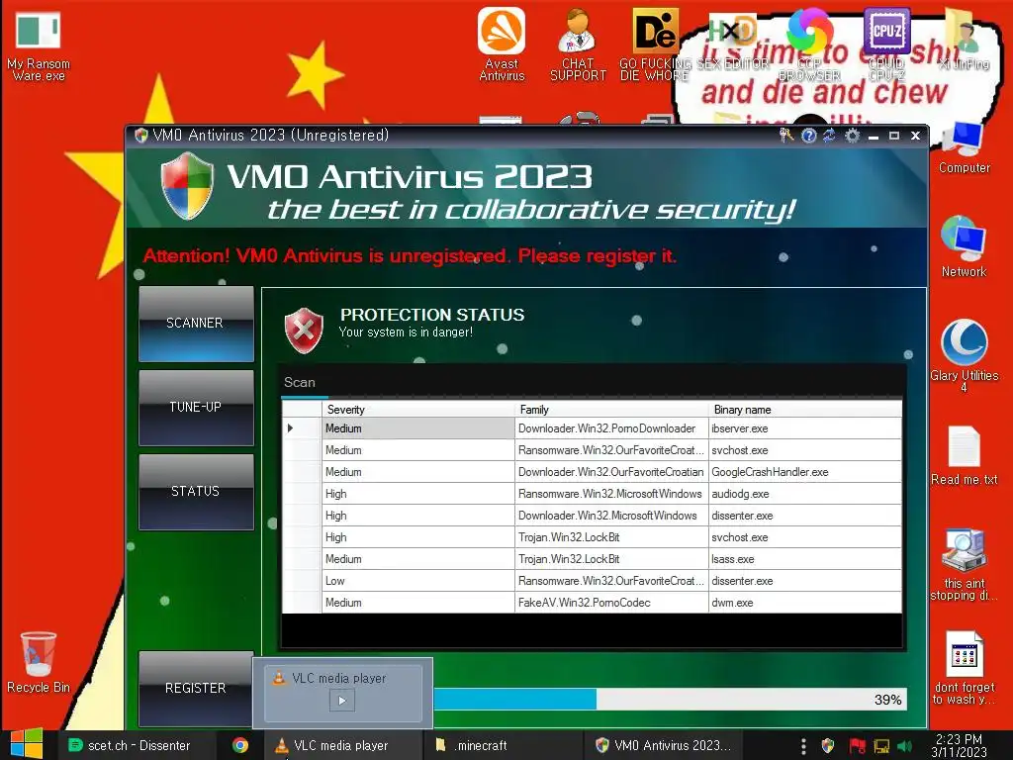Viewport: 1013px width, 760px height.
Task: Click the taskbar clock showing 2:23 PM
Action: point(959,745)
